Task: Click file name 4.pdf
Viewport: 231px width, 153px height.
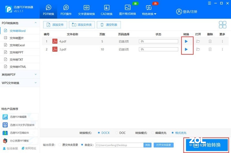Action: 63,41
